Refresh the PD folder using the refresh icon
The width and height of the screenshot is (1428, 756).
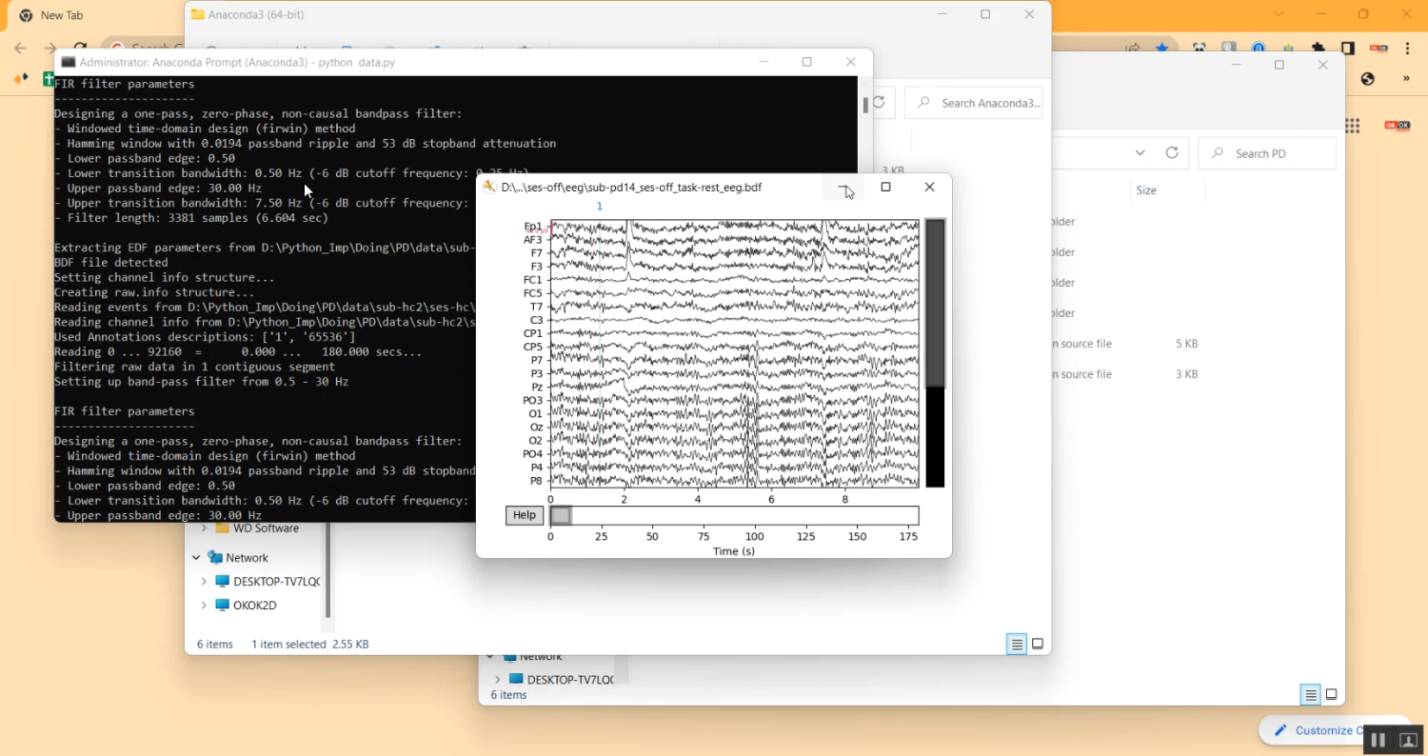coord(1172,152)
